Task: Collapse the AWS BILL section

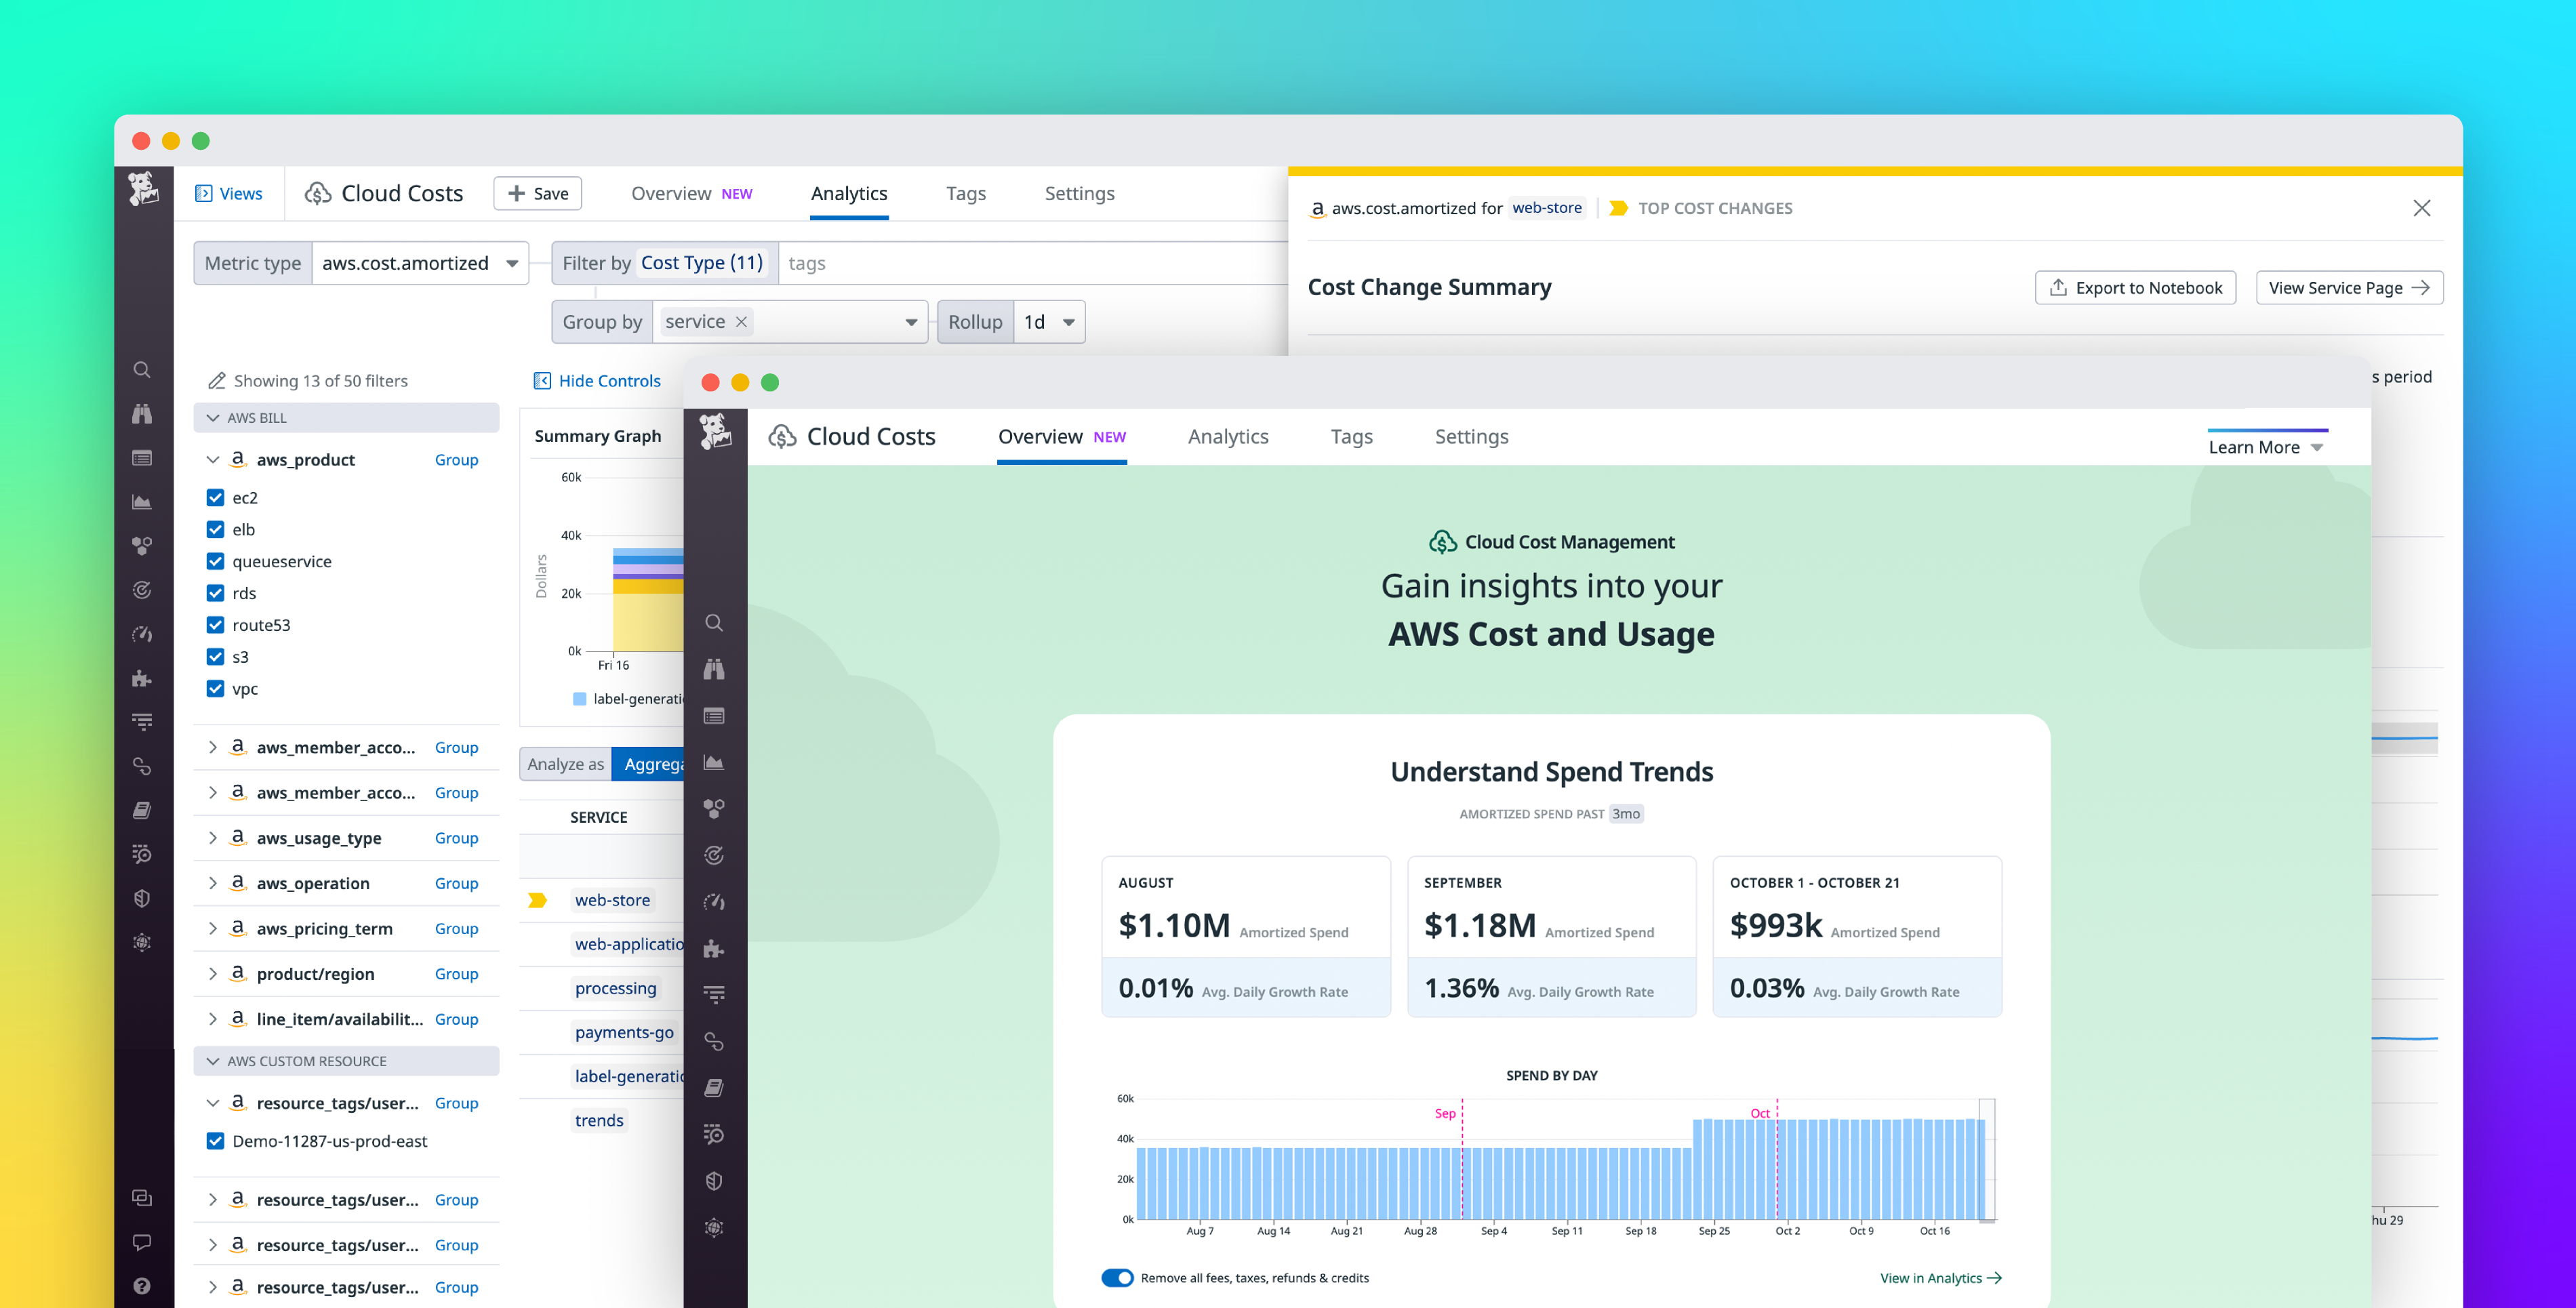Action: click(212, 417)
